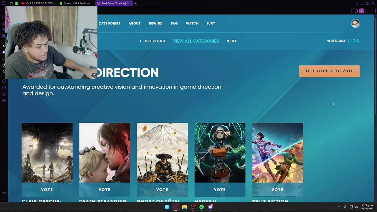Open the REWIND menu item
377x212 pixels.
pos(156,24)
